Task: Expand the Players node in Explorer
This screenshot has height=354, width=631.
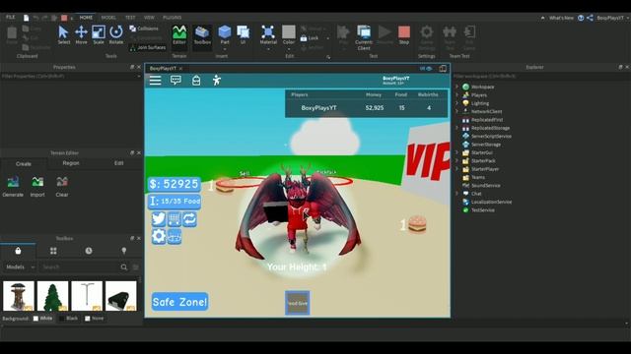Action: click(x=456, y=95)
